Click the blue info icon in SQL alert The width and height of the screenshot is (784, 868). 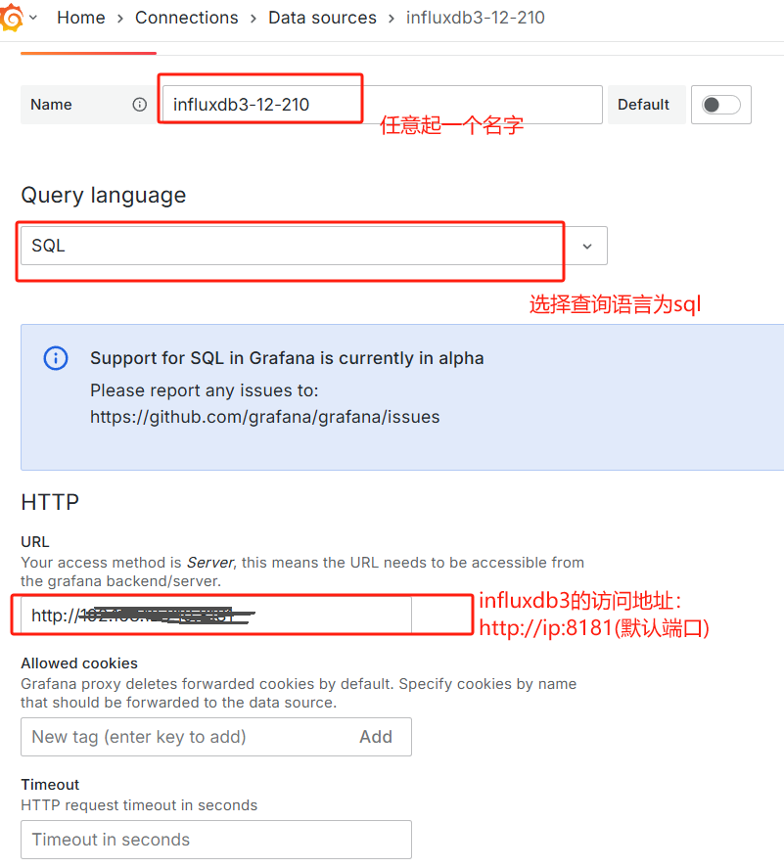click(x=56, y=358)
